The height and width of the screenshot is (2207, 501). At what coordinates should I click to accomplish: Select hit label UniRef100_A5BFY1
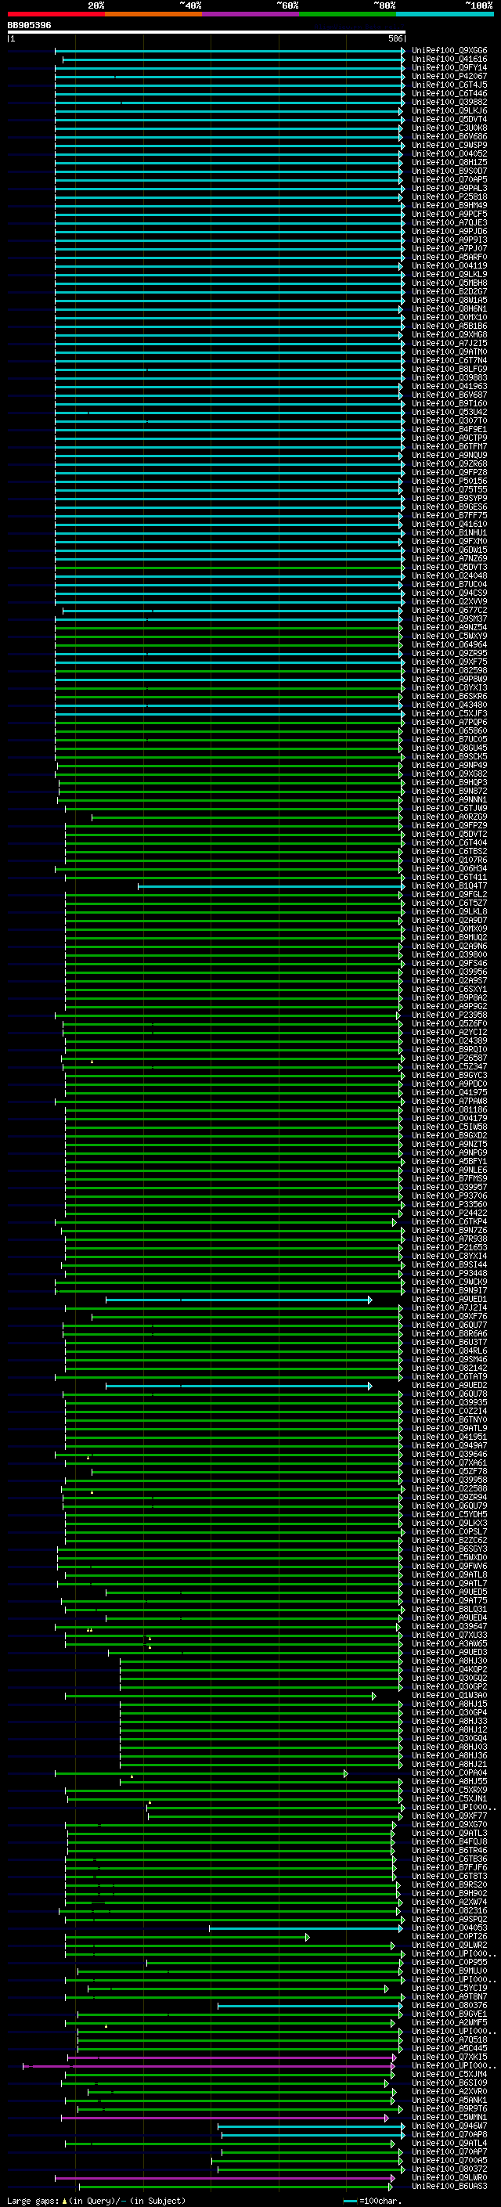coord(449,1161)
